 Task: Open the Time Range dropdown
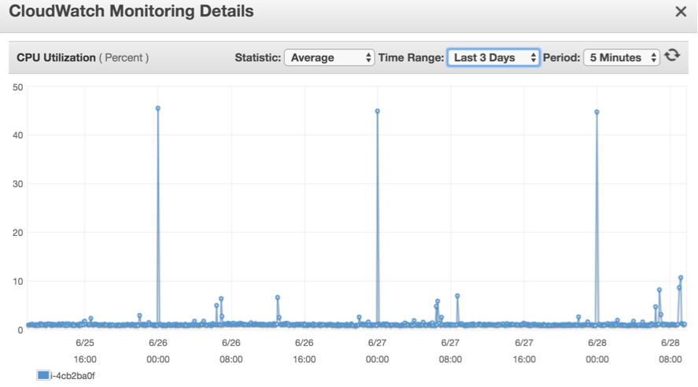493,57
